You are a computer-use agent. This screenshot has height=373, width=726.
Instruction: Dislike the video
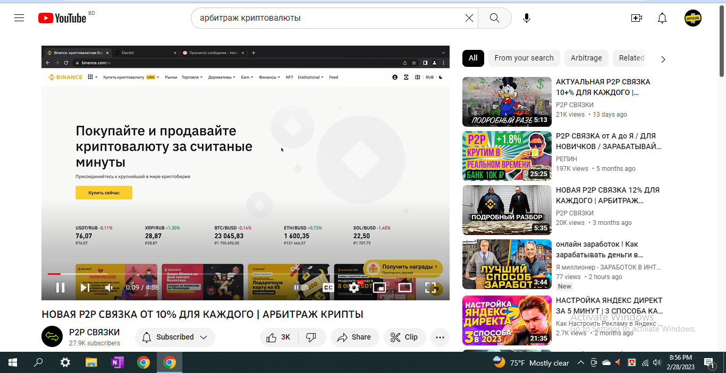tap(312, 337)
